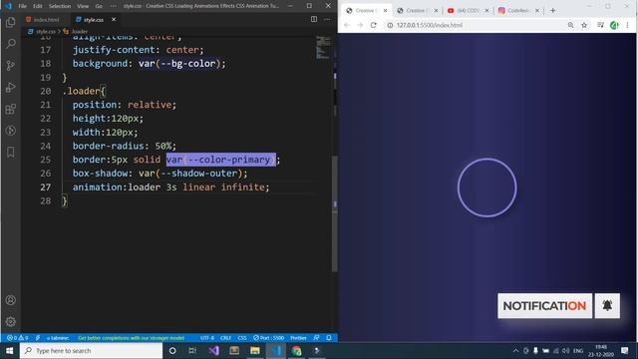The height and width of the screenshot is (359, 638).
Task: Click the NOTIFICATION button on the page
Action: pyautogui.click(x=545, y=306)
